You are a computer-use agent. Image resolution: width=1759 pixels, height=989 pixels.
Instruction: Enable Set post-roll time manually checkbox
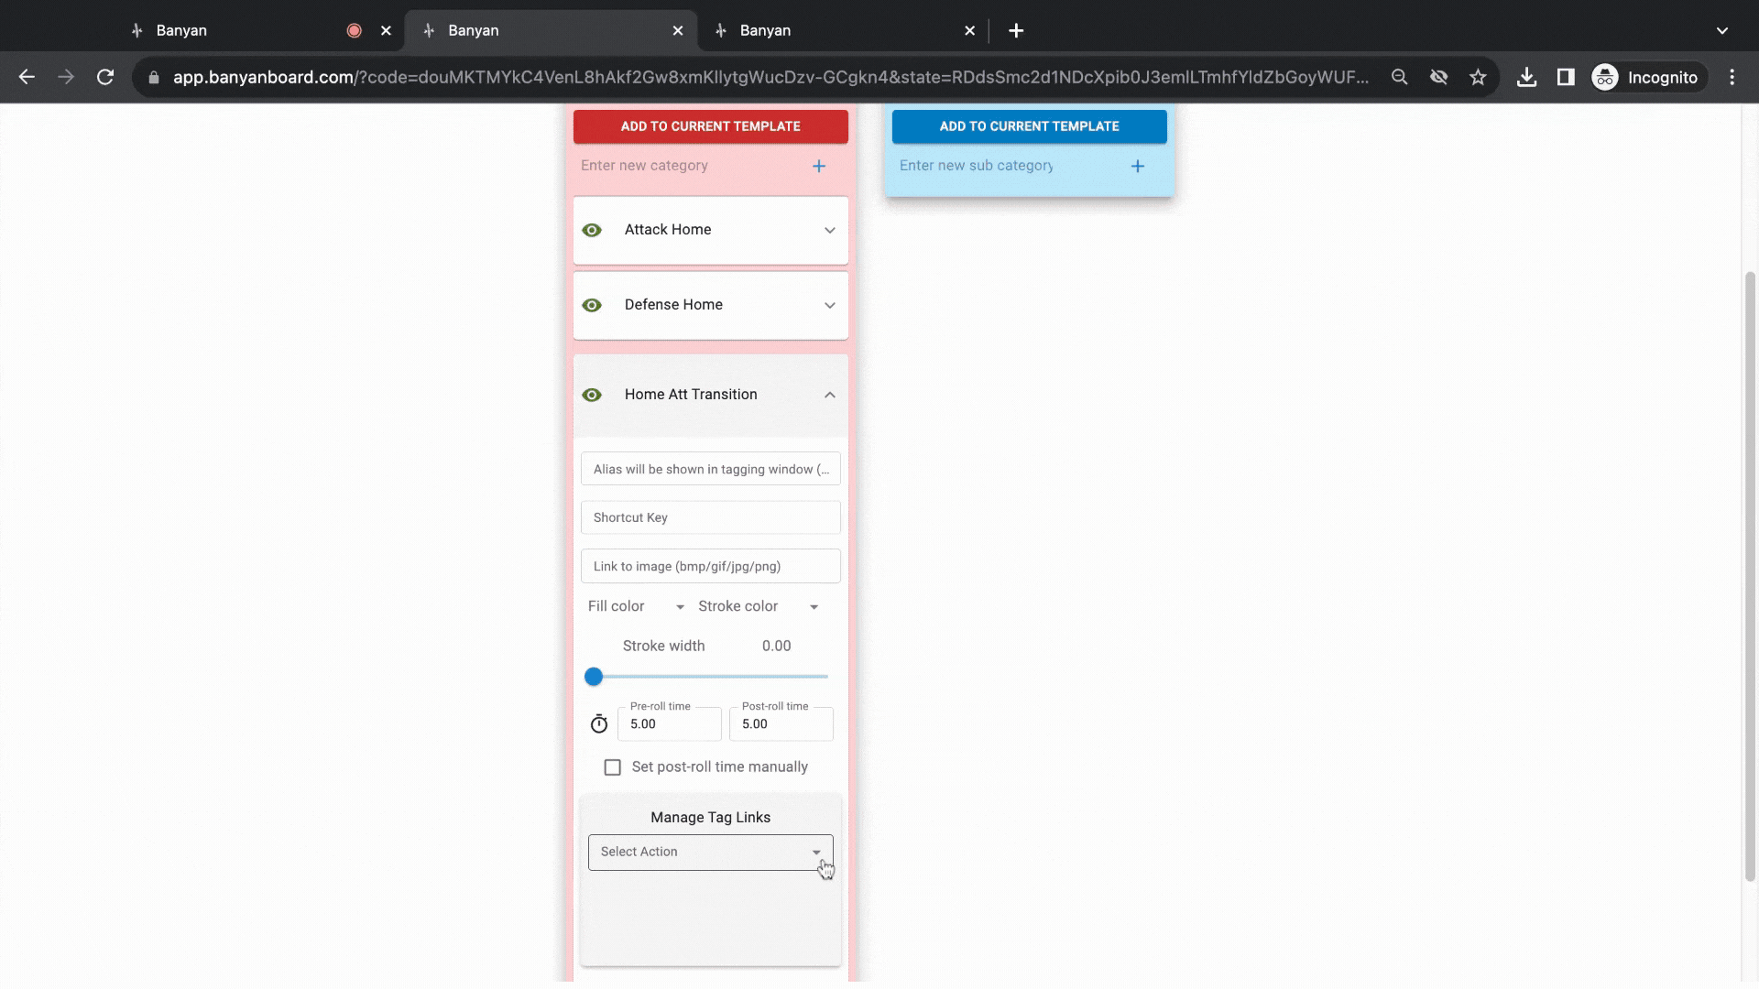(x=613, y=767)
